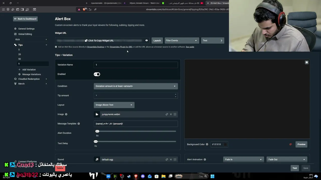The image size is (321, 180).
Task: Click the Alert Duration slider handle
Action: pyautogui.click(x=97, y=131)
